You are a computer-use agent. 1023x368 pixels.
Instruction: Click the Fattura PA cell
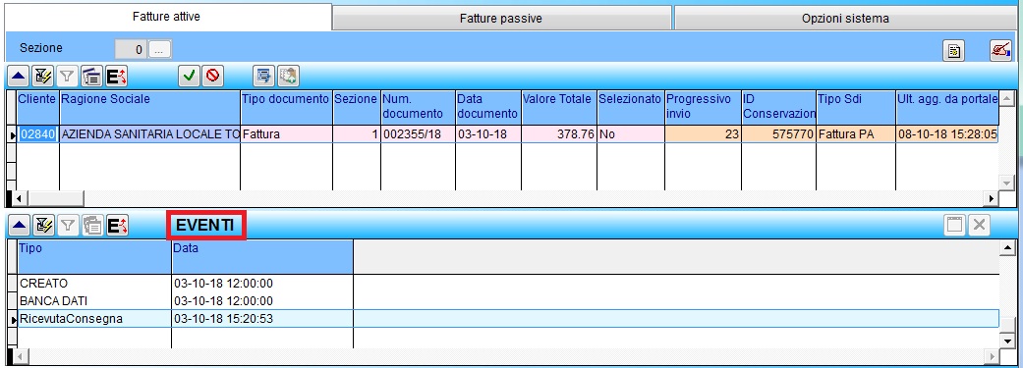(x=855, y=134)
